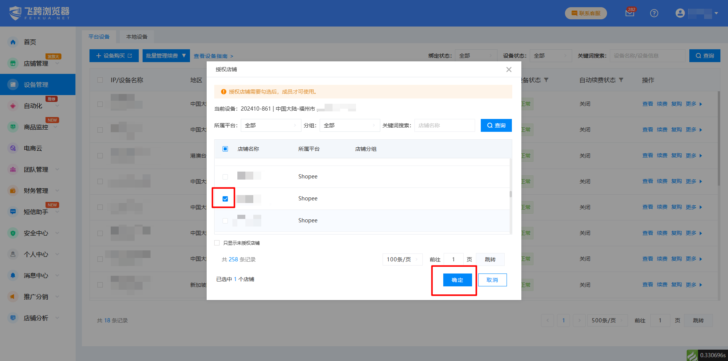Confirm store authorization with the blue button
This screenshot has width=728, height=361.
(x=457, y=280)
